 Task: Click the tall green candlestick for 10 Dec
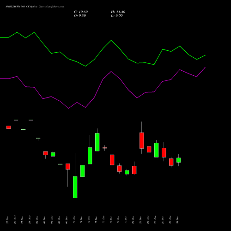tap(75, 187)
